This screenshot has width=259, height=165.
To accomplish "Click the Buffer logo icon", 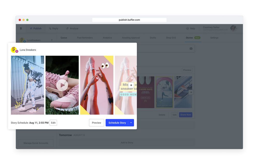I will 21,28.
